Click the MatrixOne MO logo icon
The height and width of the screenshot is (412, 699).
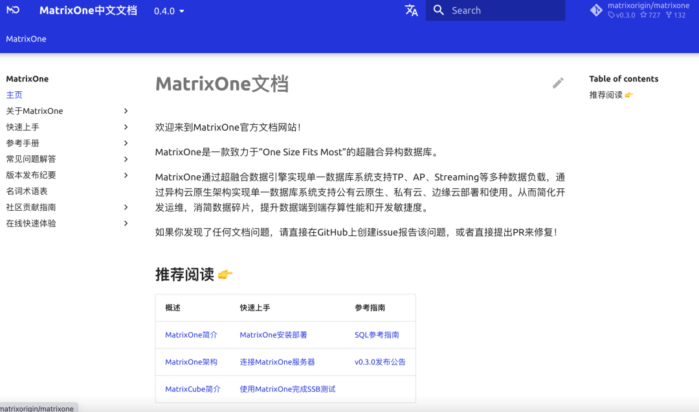tap(13, 10)
